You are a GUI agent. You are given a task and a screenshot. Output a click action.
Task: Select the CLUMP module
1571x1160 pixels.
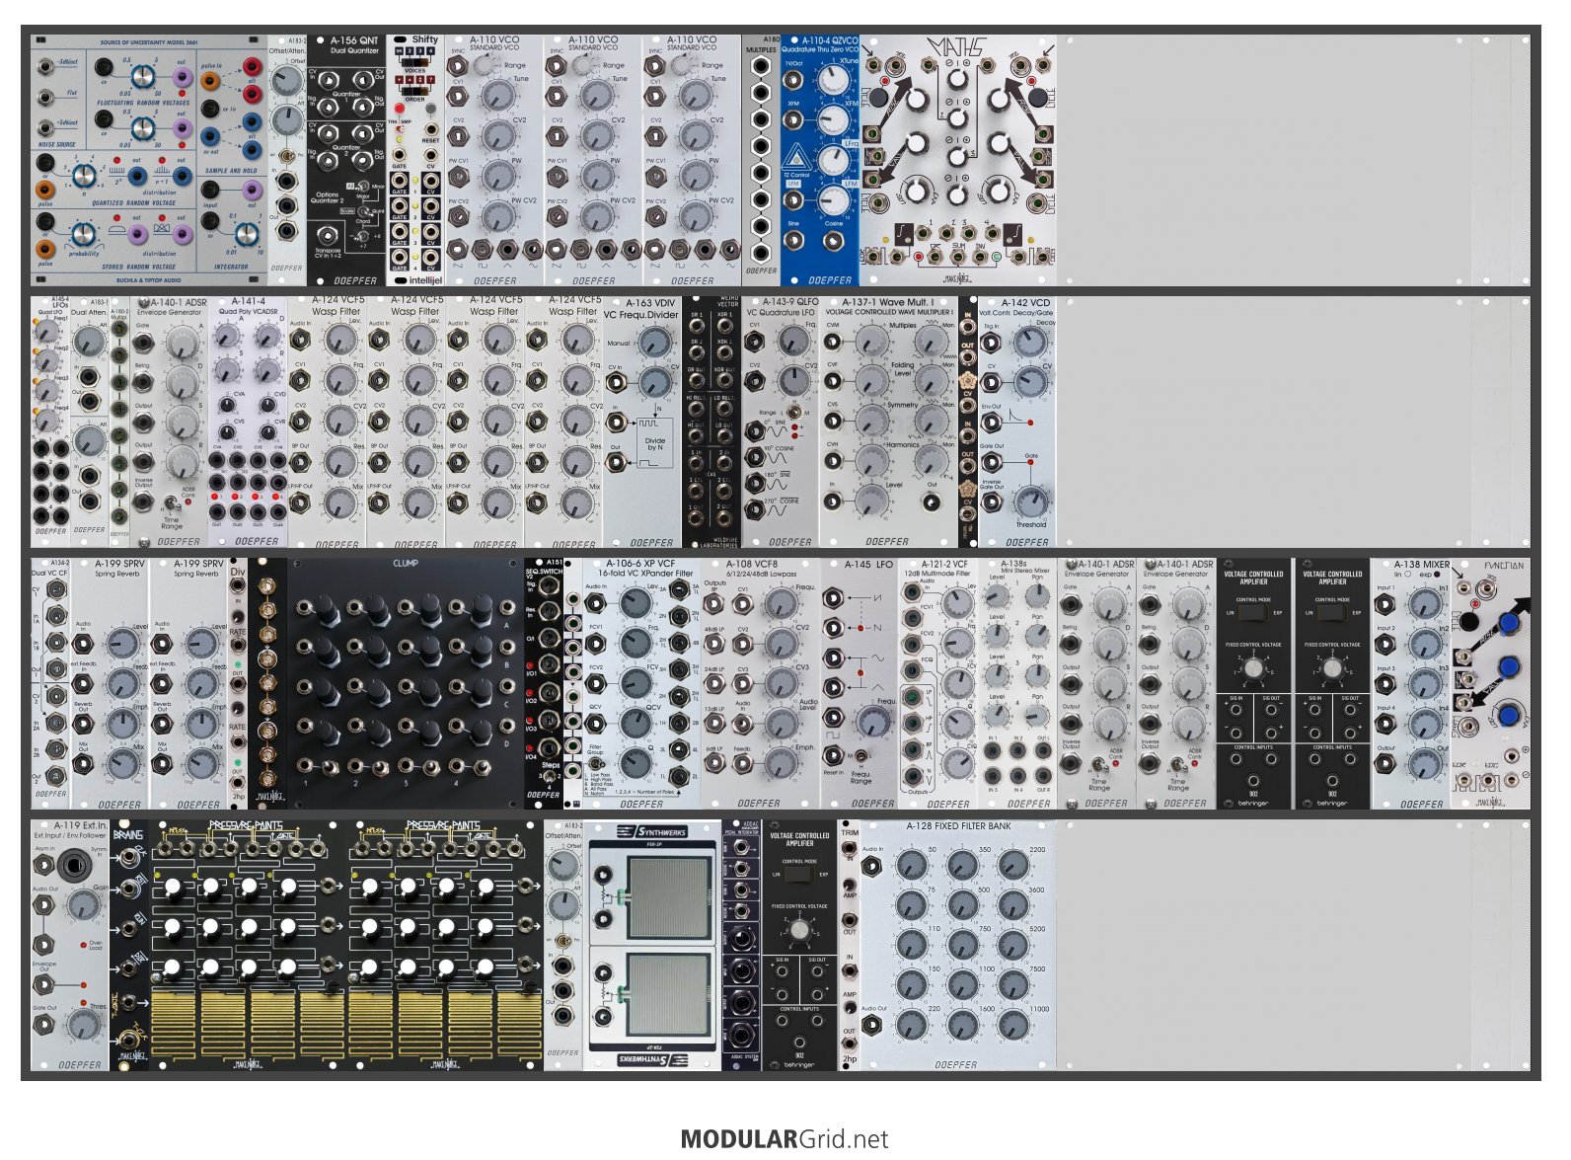click(x=406, y=683)
